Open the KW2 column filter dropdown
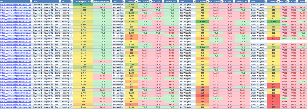 click(x=194, y=2)
